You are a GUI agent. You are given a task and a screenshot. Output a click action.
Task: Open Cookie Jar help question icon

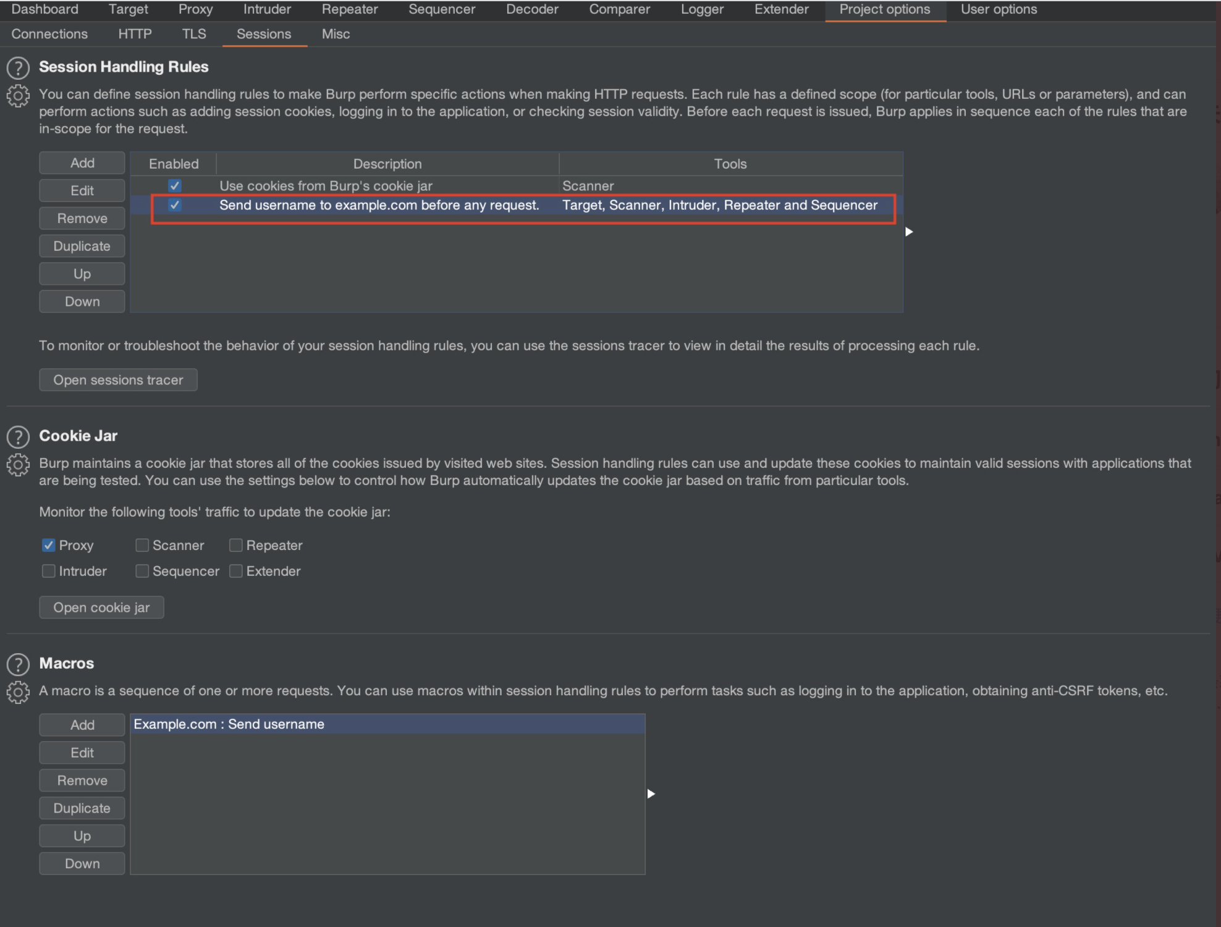coord(18,437)
